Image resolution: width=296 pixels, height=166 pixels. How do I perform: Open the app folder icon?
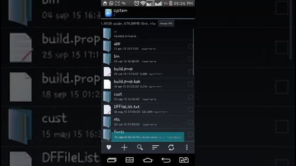point(107,46)
